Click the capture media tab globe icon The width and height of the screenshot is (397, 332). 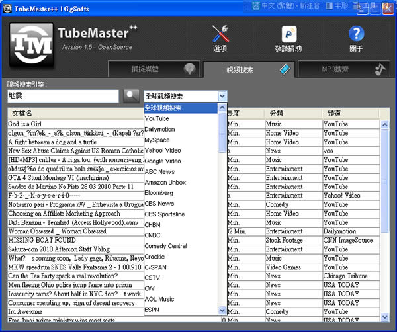click(x=190, y=69)
